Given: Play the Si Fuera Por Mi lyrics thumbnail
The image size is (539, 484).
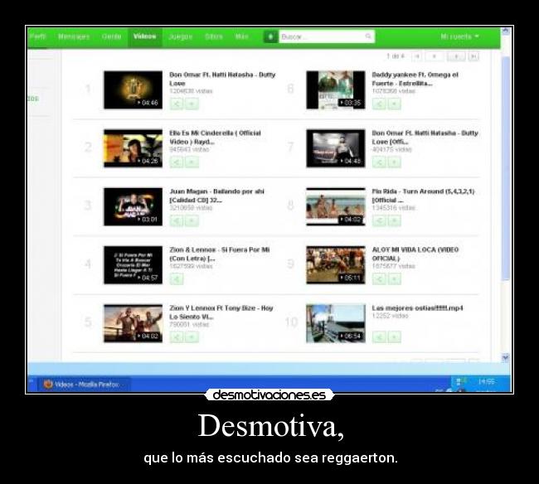Looking at the screenshot, I should click(133, 265).
